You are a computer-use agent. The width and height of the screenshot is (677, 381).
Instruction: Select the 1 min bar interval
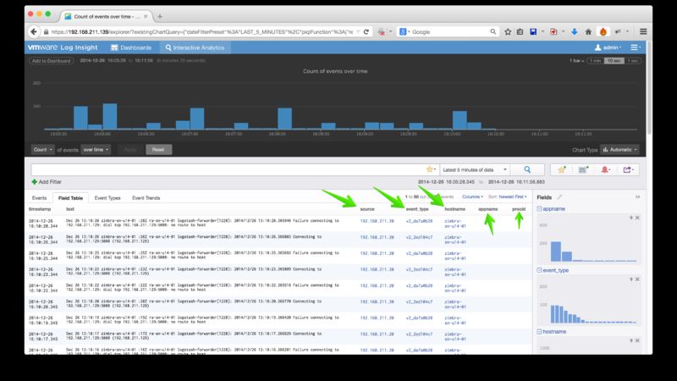pos(596,61)
